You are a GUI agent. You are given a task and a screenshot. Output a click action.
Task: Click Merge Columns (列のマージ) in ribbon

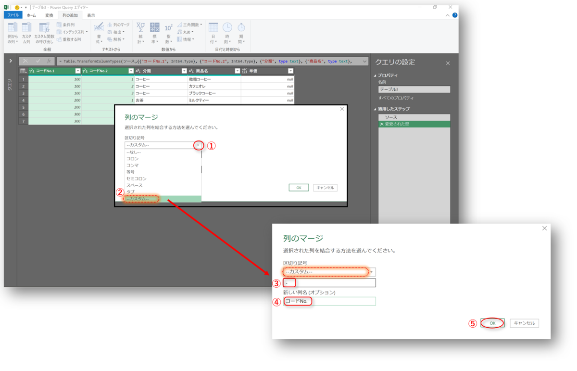pos(118,25)
